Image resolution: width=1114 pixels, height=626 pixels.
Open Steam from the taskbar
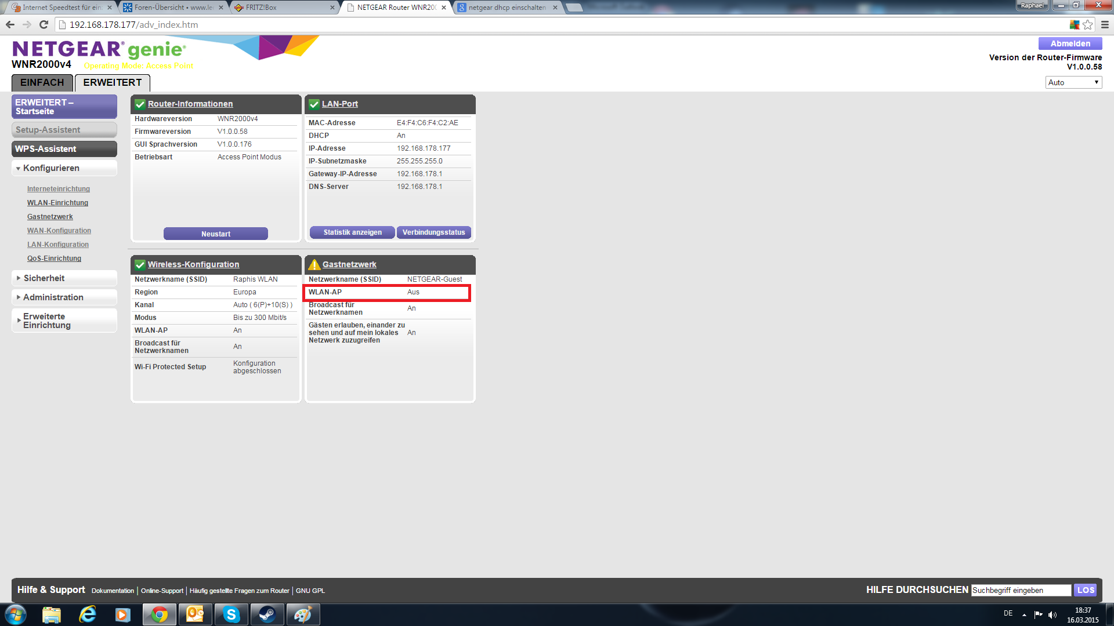267,614
